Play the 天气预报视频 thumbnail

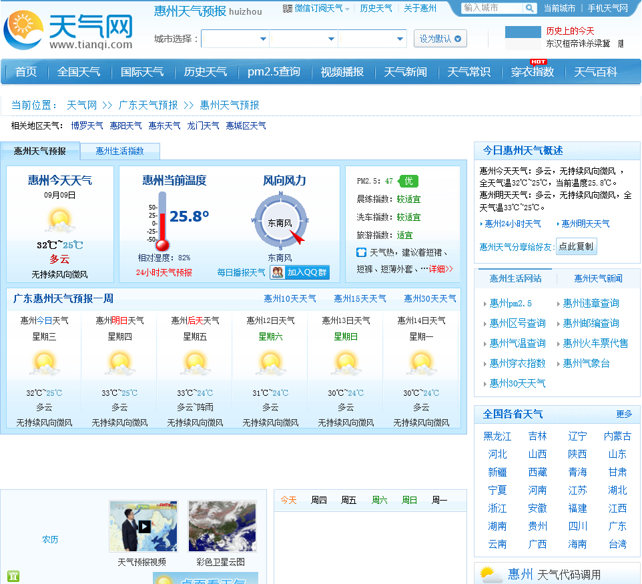[143, 527]
